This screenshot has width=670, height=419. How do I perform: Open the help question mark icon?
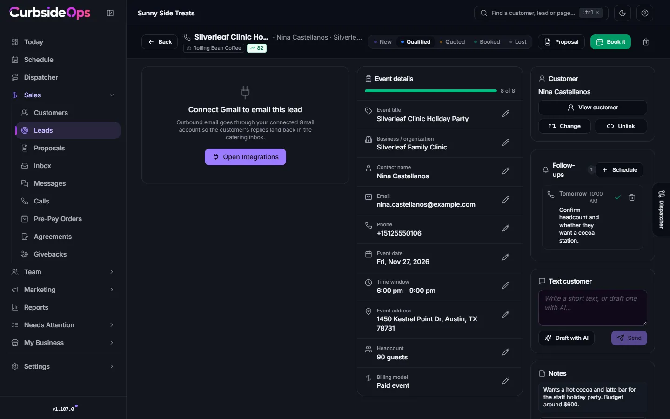[645, 13]
